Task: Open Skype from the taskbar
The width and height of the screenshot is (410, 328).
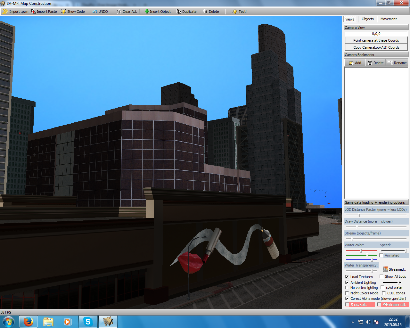Action: [x=88, y=322]
